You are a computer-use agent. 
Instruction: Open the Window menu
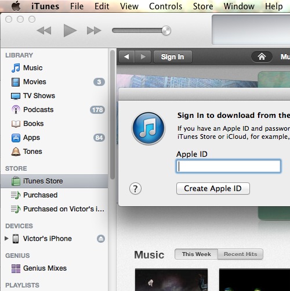239,6
